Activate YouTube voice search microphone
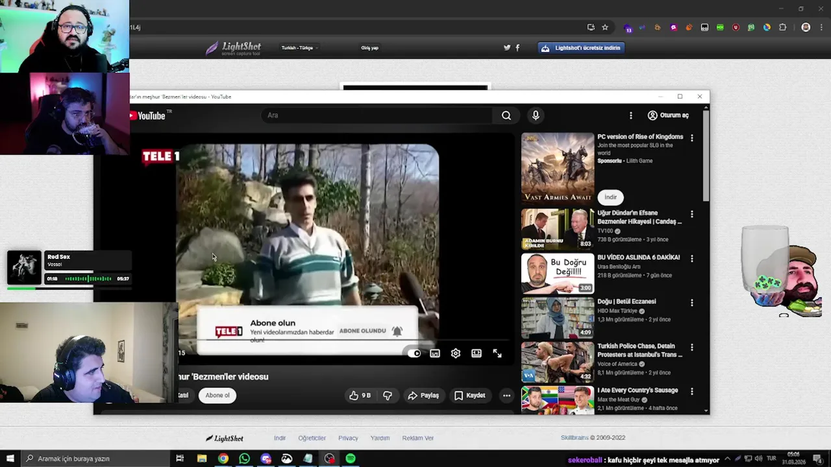831x467 pixels. [536, 115]
